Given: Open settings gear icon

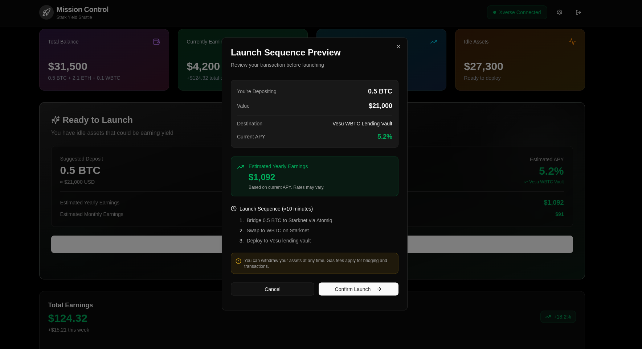Looking at the screenshot, I should pos(560,12).
